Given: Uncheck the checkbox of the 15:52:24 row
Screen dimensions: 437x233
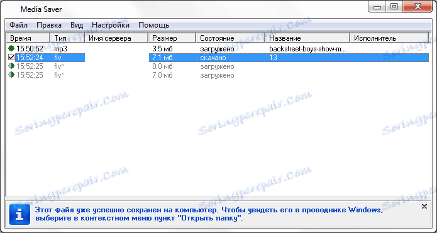Looking at the screenshot, I should coord(11,58).
